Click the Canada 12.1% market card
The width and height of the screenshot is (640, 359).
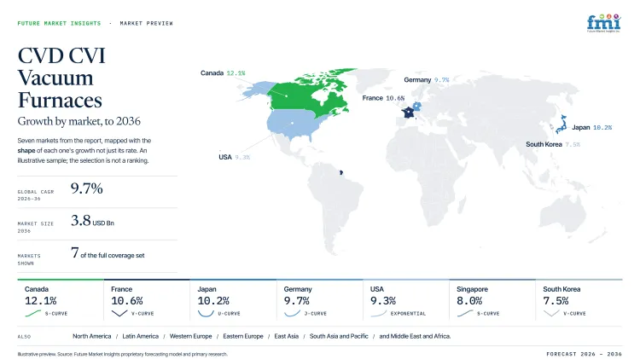pyautogui.click(x=61, y=300)
